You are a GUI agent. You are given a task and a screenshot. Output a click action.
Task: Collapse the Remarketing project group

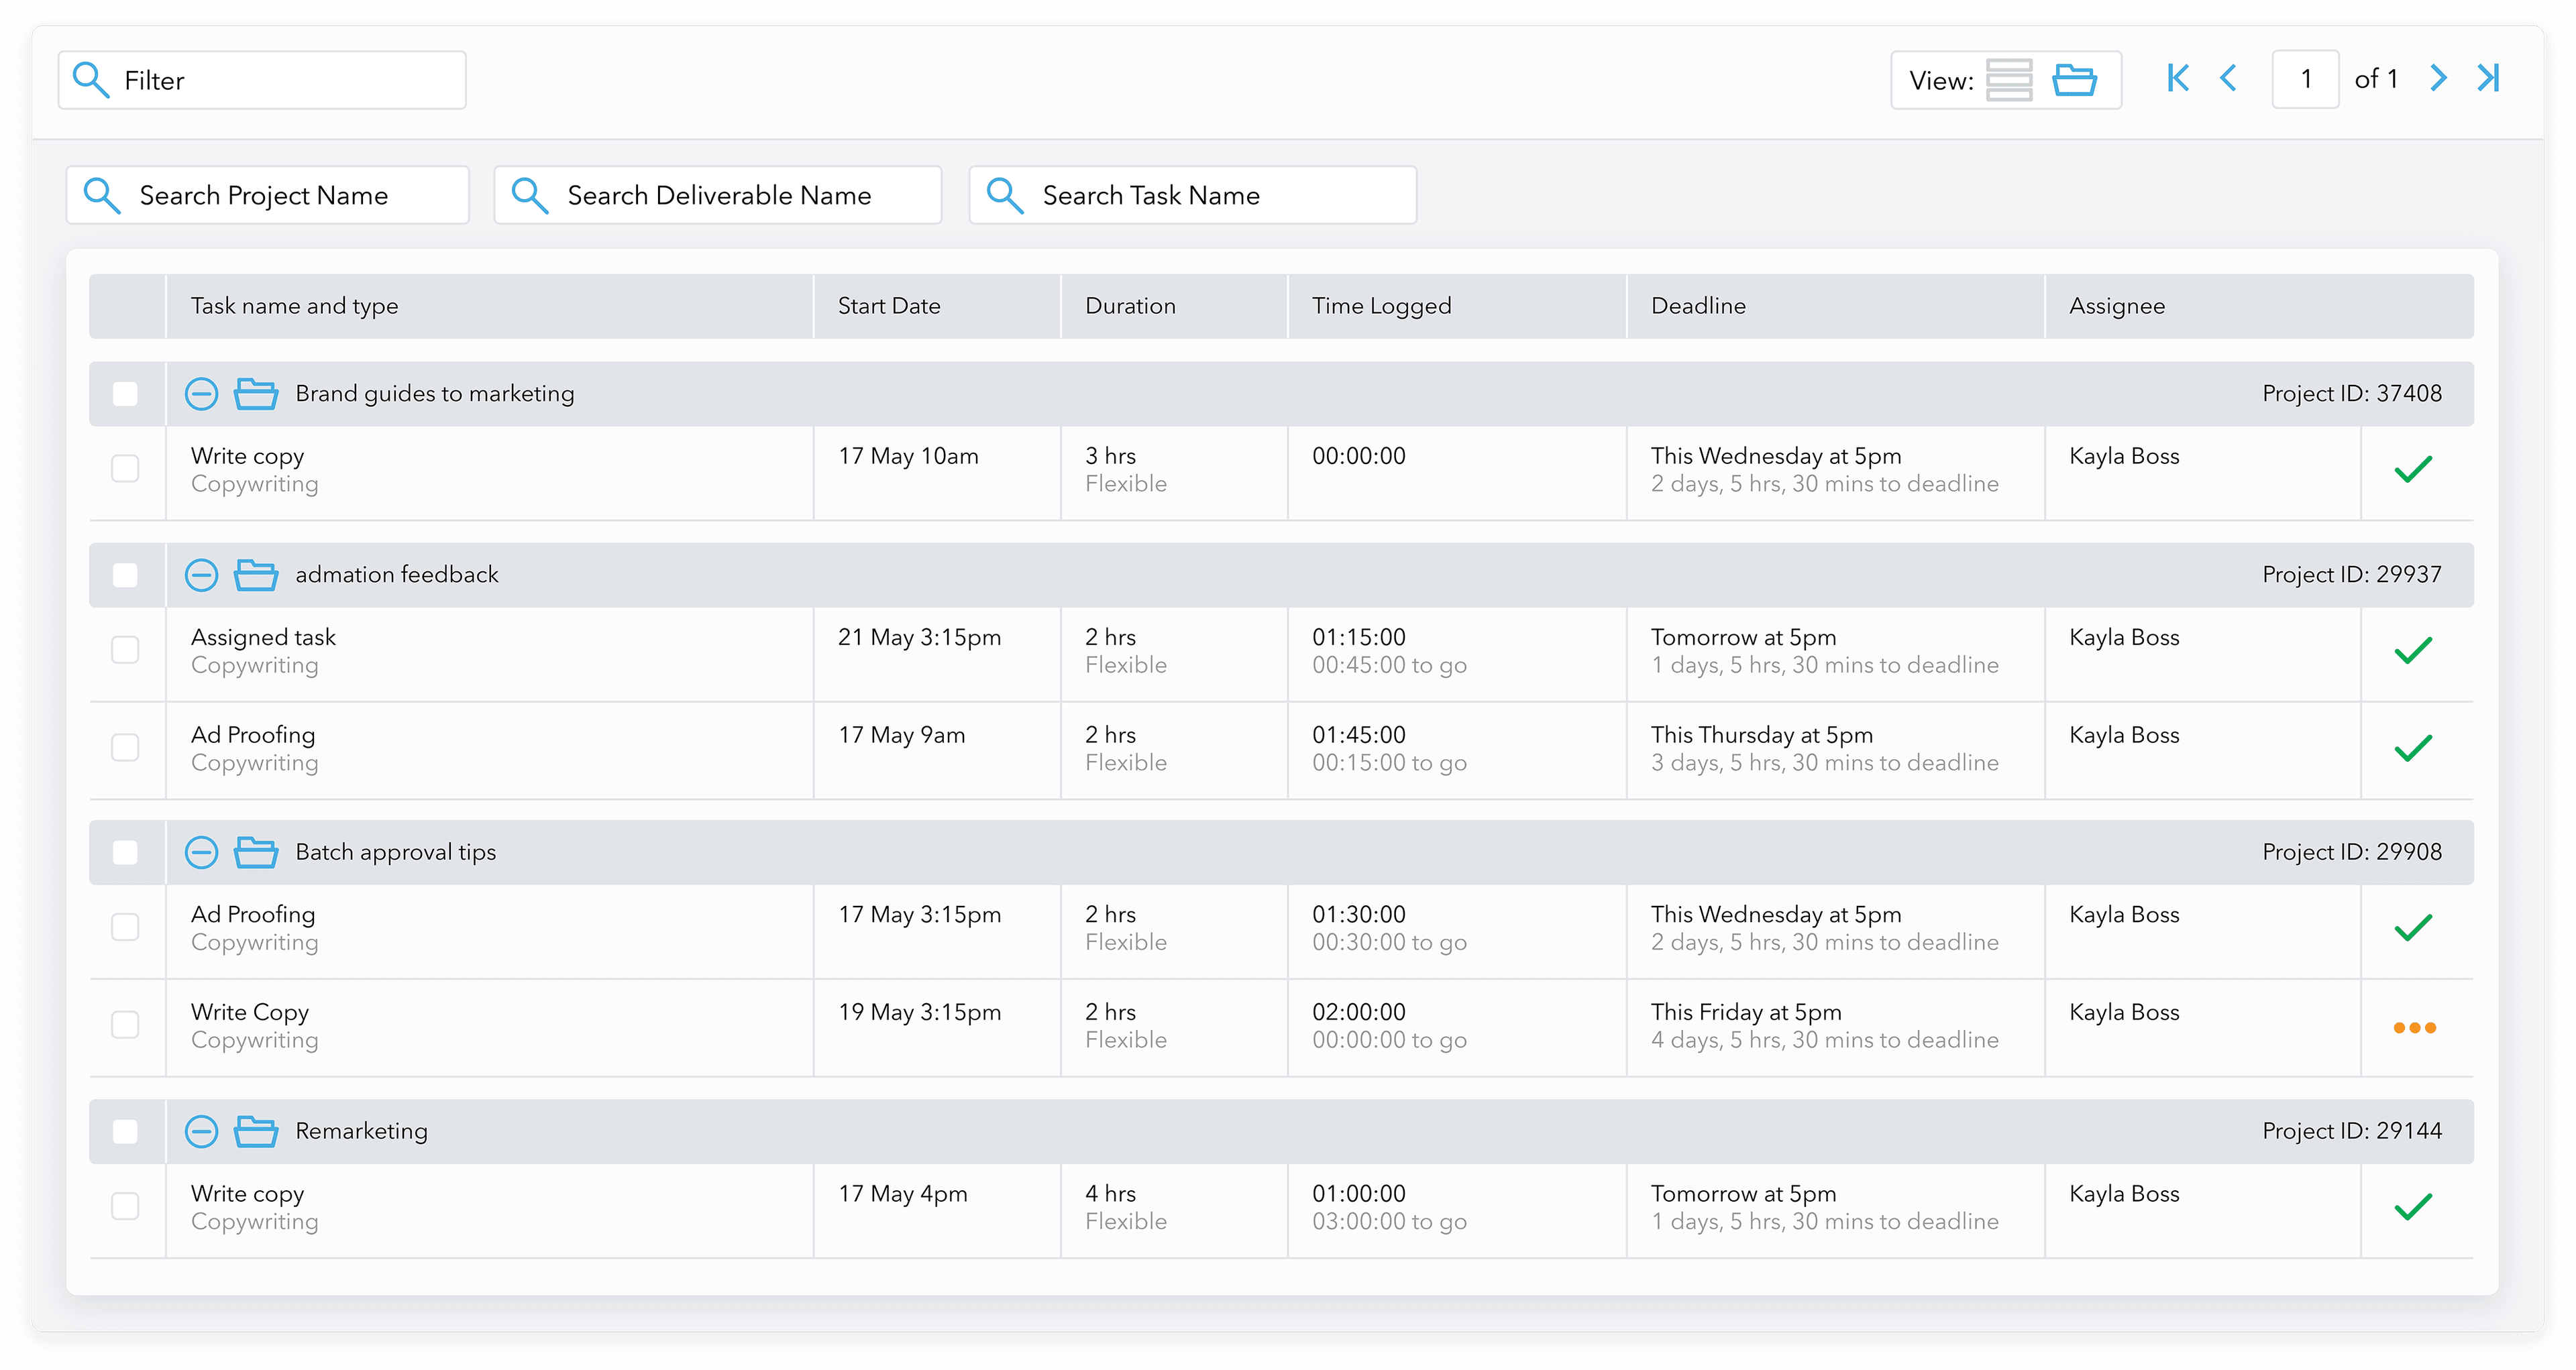[x=201, y=1131]
